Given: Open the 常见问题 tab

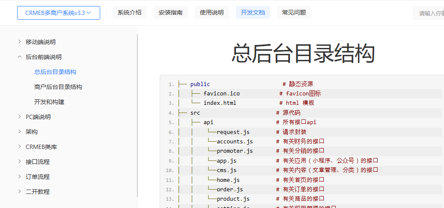Looking at the screenshot, I should tap(294, 13).
